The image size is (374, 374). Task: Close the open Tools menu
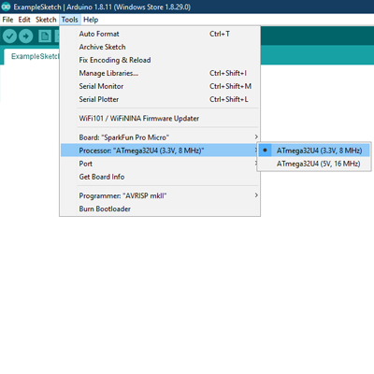(69, 20)
